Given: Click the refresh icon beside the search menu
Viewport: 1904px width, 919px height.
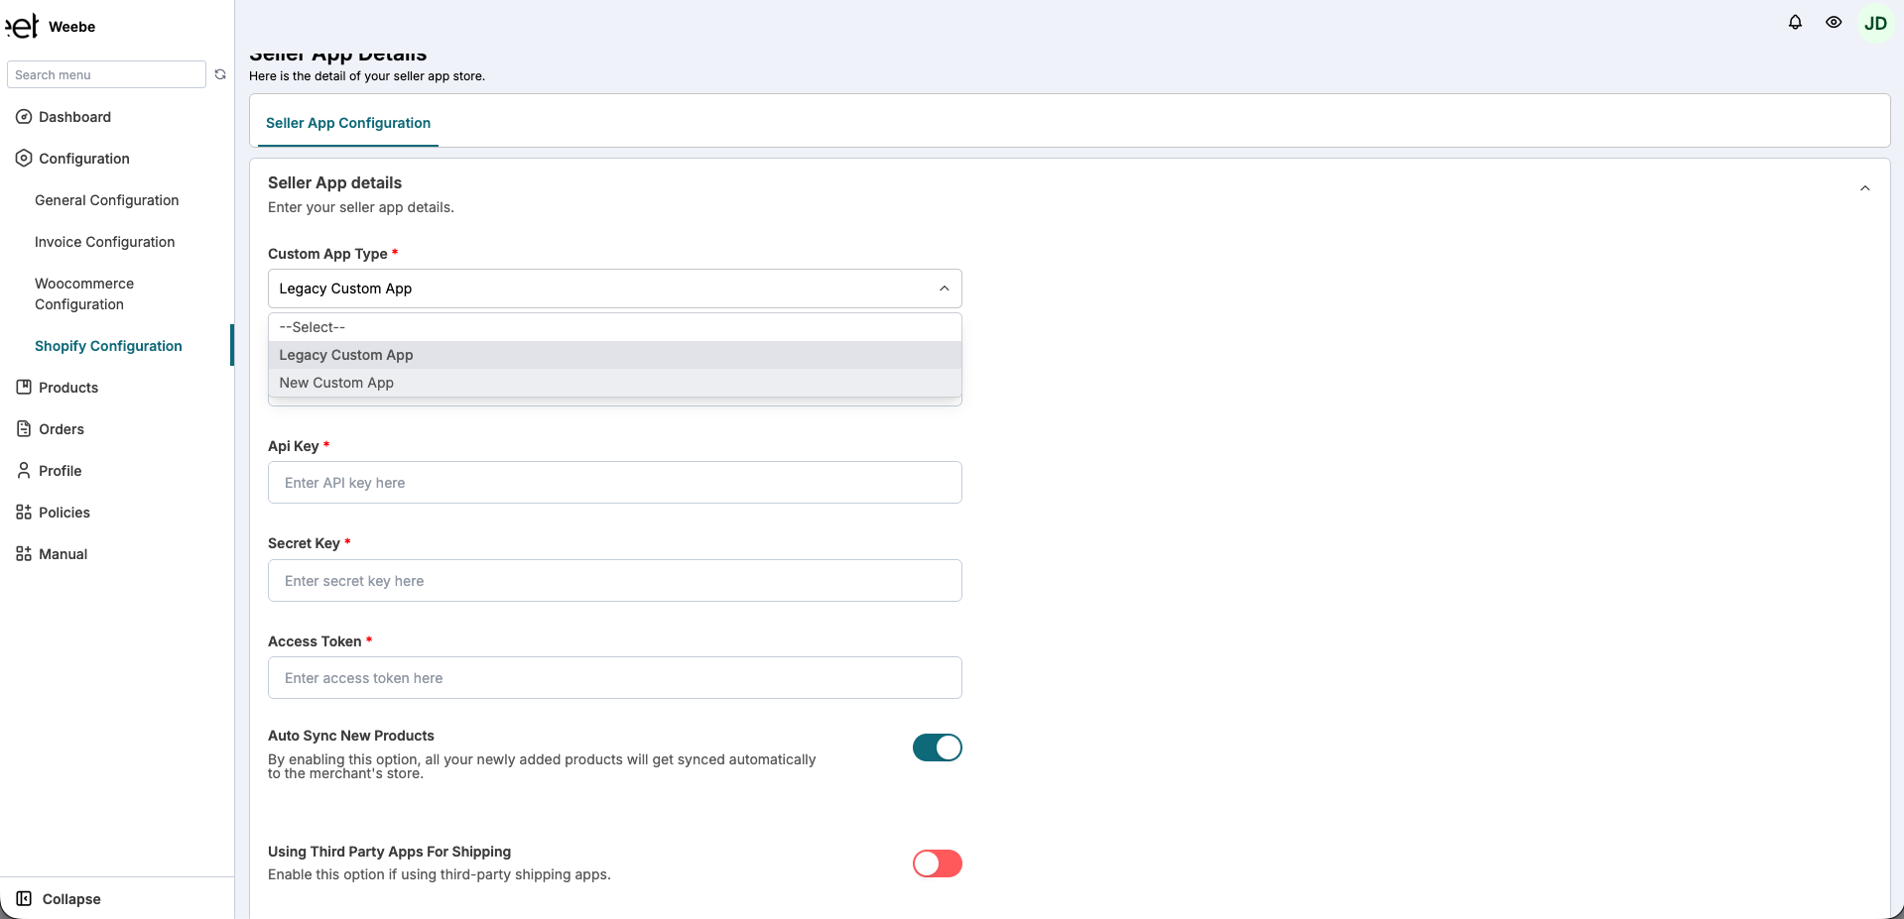Looking at the screenshot, I should 220,74.
